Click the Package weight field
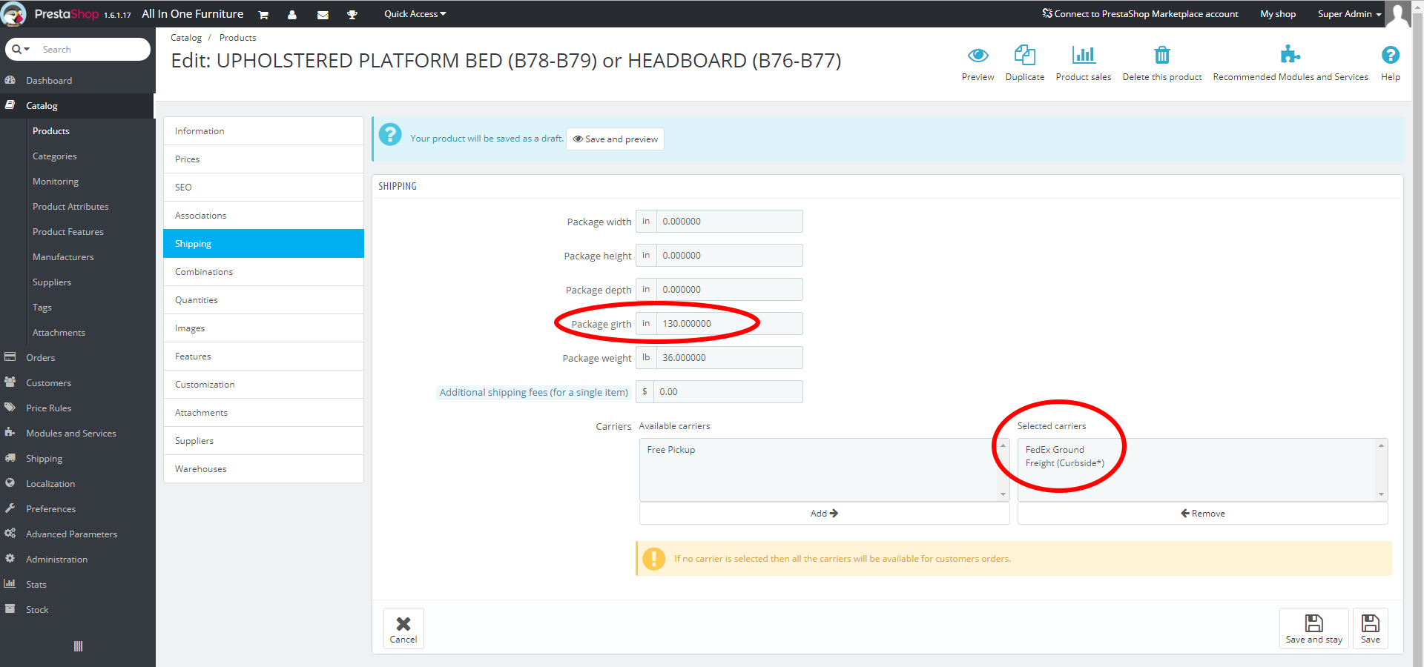Viewport: 1424px width, 667px height. pyautogui.click(x=729, y=358)
